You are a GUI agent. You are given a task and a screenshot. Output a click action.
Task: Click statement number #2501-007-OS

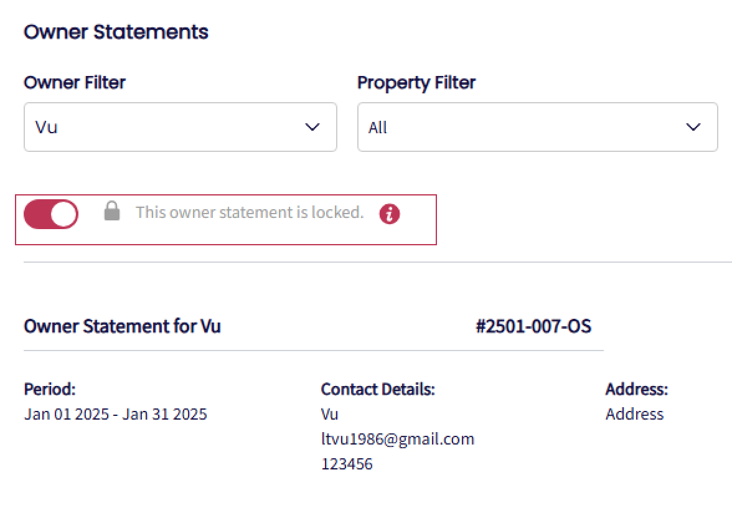click(x=533, y=326)
